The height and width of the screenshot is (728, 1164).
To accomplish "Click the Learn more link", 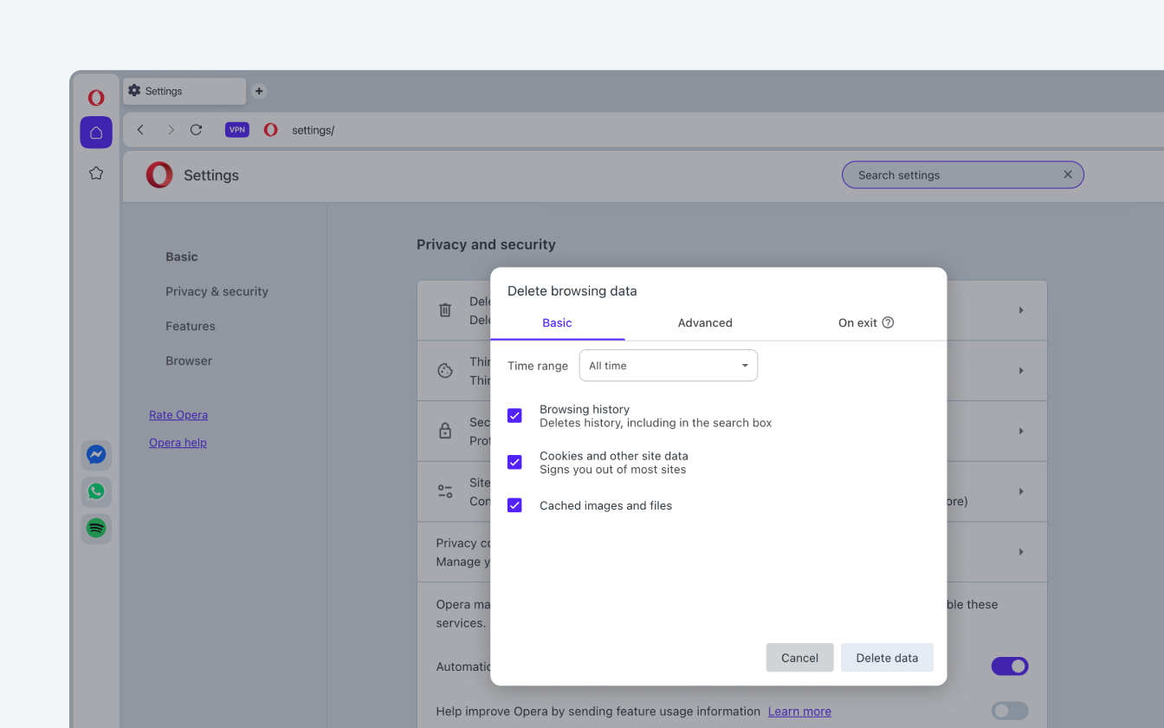I will coord(799,712).
